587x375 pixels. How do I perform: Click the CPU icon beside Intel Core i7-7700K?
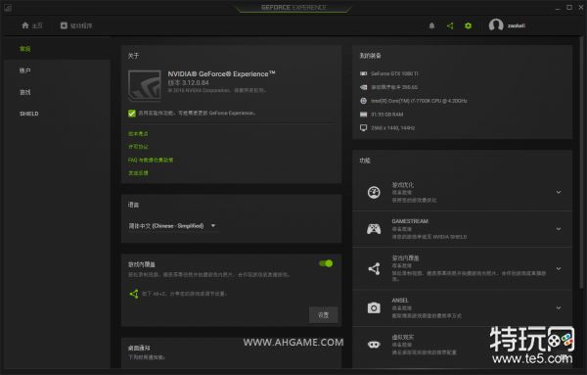coord(363,101)
